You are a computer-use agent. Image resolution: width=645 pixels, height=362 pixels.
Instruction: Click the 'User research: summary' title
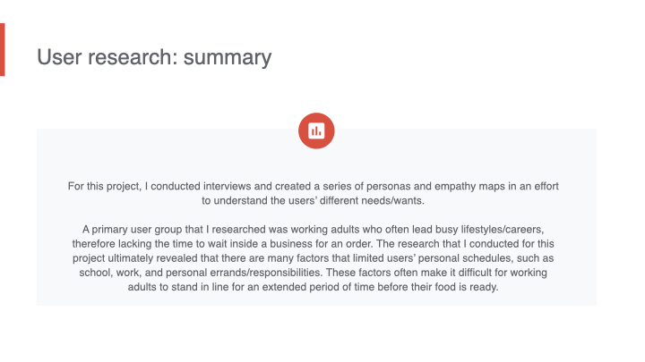point(154,57)
